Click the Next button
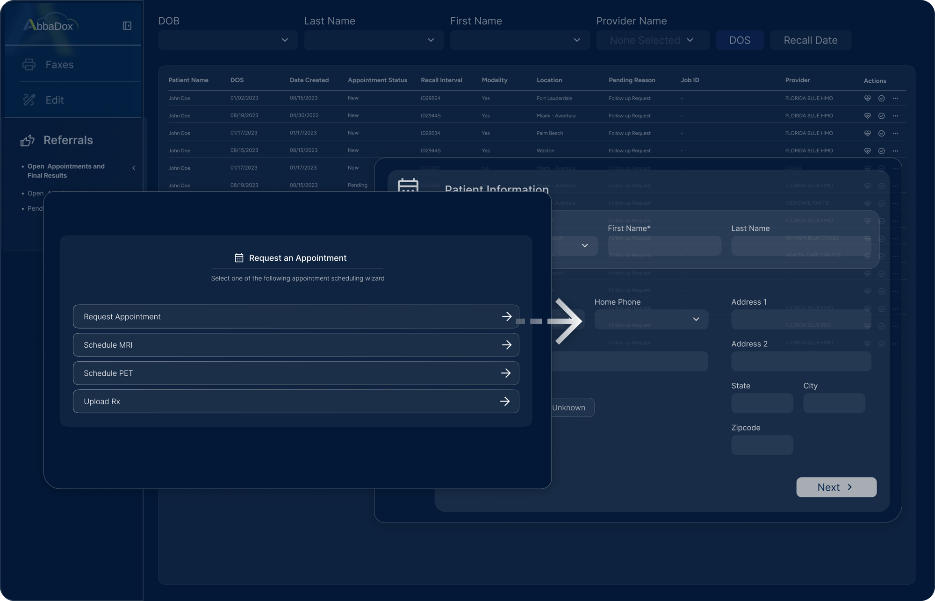The width and height of the screenshot is (935, 601). (836, 487)
